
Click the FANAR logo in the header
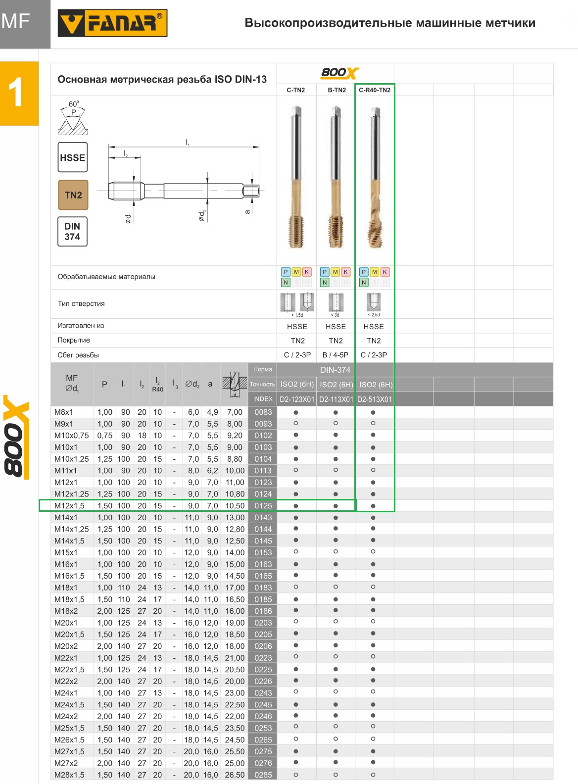click(112, 23)
